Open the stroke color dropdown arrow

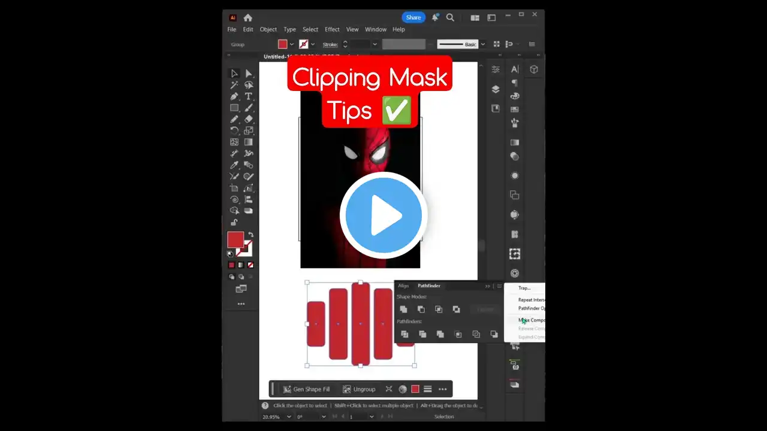(313, 44)
